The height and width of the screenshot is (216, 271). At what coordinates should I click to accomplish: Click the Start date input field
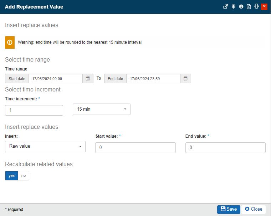coord(55,79)
